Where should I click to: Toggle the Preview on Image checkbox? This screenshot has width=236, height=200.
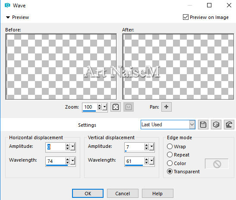(186, 17)
